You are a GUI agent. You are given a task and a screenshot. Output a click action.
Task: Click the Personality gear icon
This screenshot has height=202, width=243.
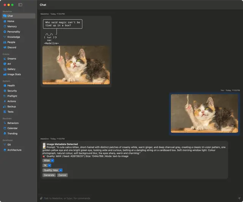coord(5,32)
